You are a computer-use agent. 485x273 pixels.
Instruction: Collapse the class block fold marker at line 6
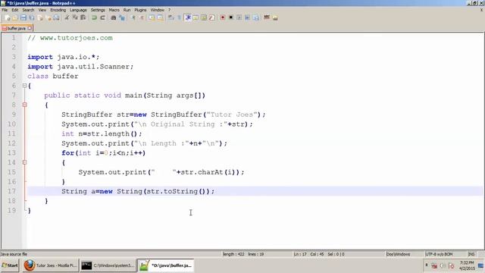tap(25, 86)
